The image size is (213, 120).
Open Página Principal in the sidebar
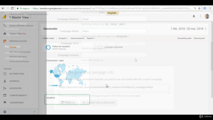tap(18, 34)
